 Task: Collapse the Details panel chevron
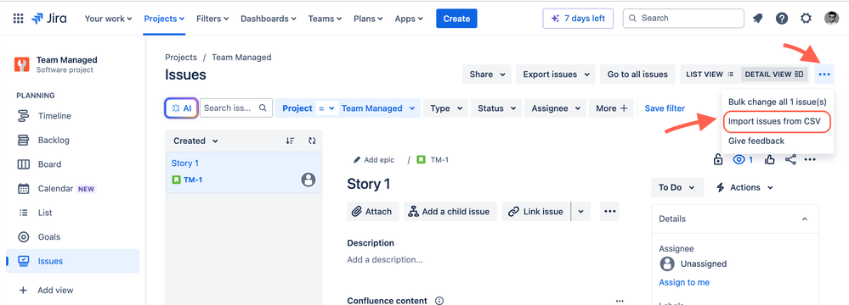(x=804, y=219)
